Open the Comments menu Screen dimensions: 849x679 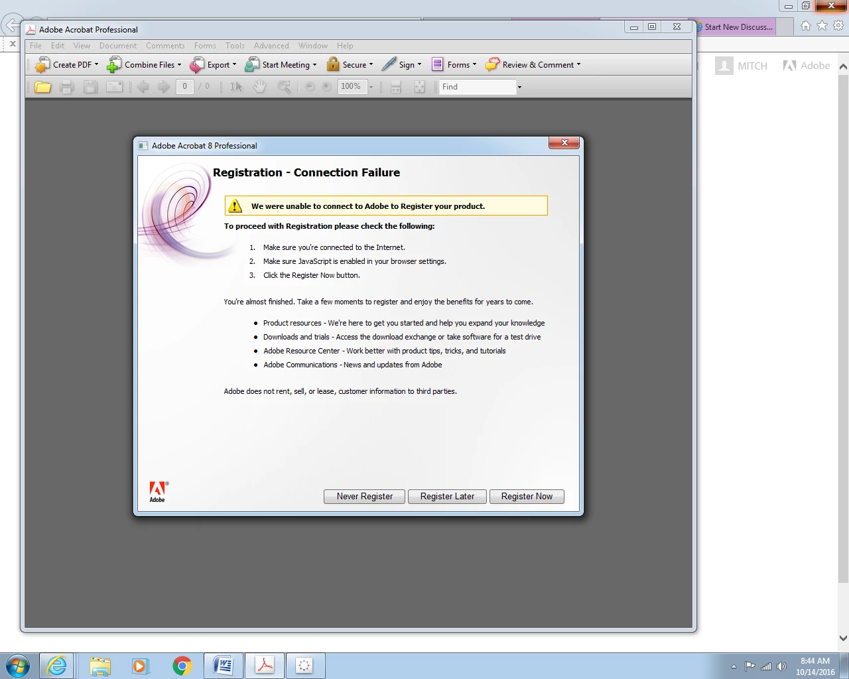point(165,46)
